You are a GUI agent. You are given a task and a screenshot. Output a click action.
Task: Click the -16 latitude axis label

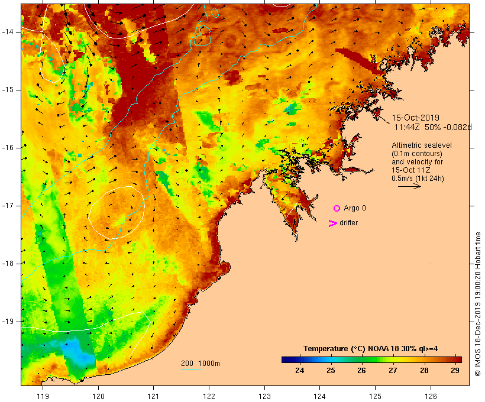pos(8,148)
